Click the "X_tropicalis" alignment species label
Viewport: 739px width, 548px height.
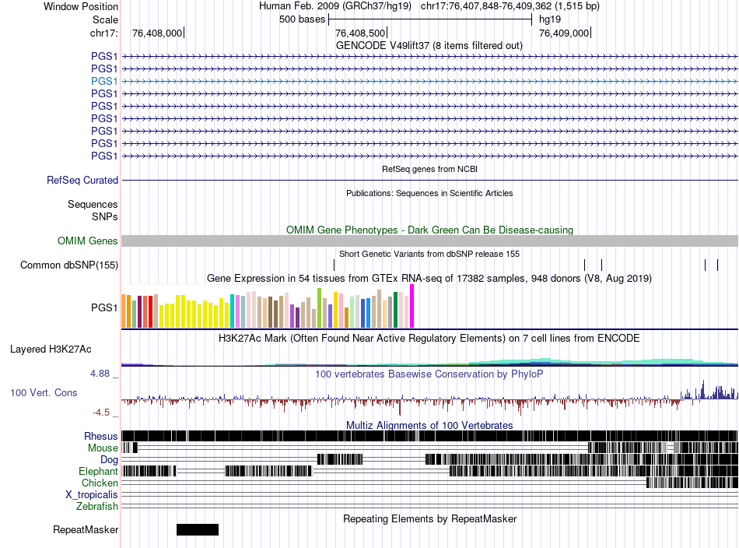pyautogui.click(x=92, y=495)
